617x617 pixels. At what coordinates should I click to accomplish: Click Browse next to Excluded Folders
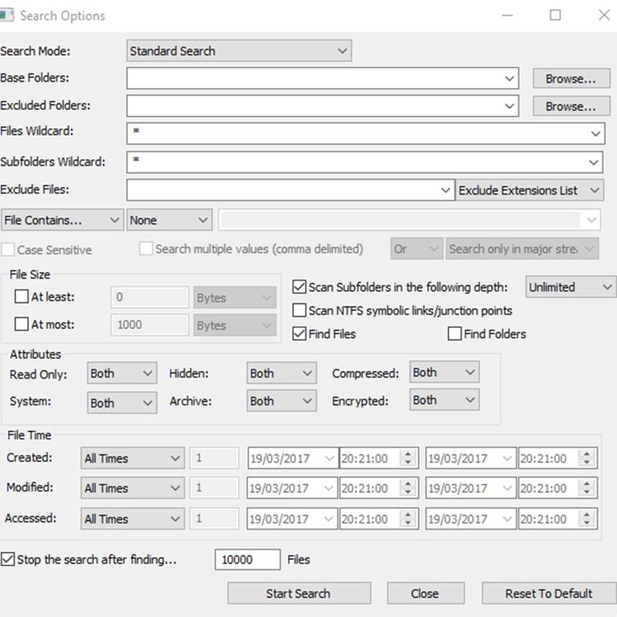point(570,106)
